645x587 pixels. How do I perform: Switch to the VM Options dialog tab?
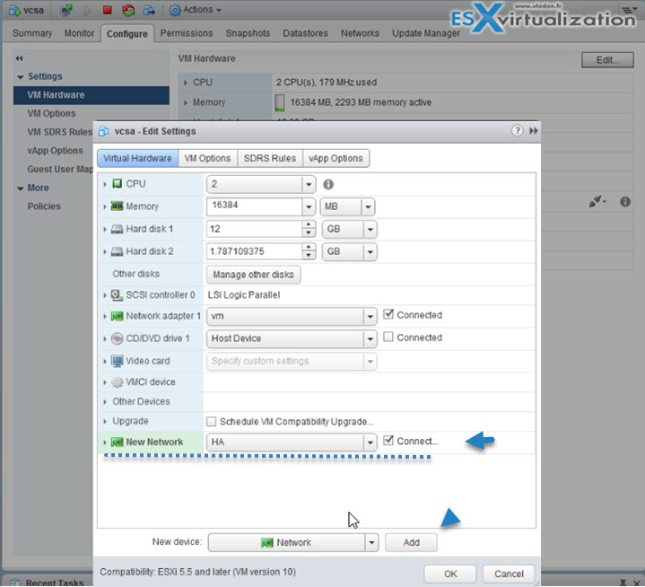point(207,158)
